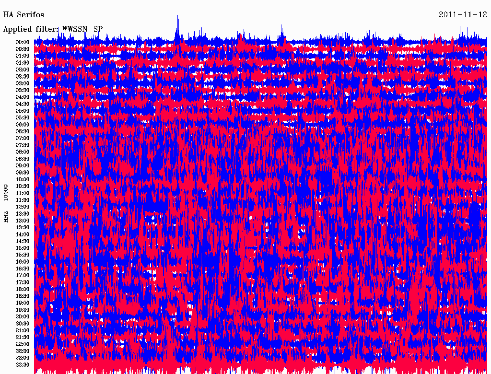Select the 12:00 time label

[x=23, y=207]
